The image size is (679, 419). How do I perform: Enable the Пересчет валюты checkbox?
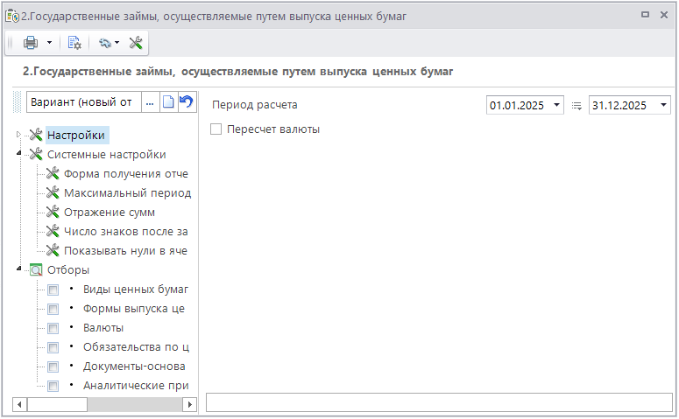pyautogui.click(x=216, y=129)
